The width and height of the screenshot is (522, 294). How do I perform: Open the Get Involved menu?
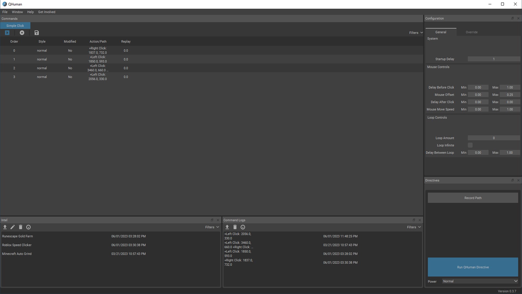(x=46, y=12)
